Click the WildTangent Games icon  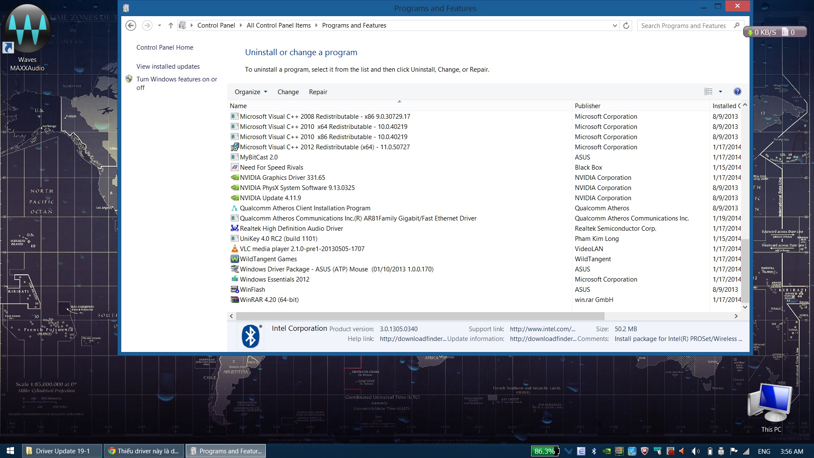point(234,259)
